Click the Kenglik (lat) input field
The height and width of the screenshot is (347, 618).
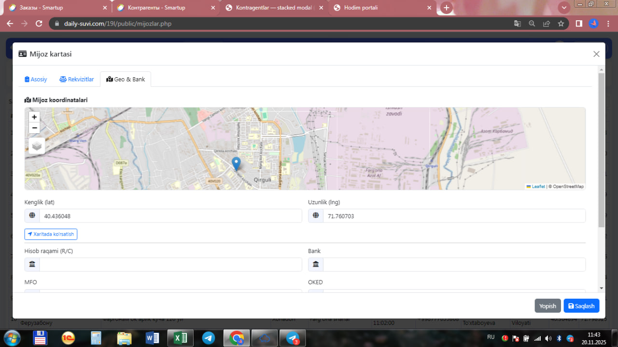(x=170, y=216)
